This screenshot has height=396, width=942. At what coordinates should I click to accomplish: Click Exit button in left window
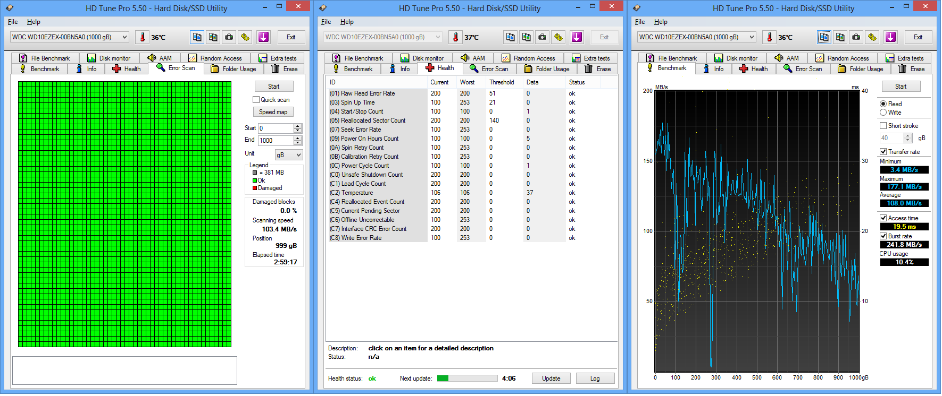(291, 37)
